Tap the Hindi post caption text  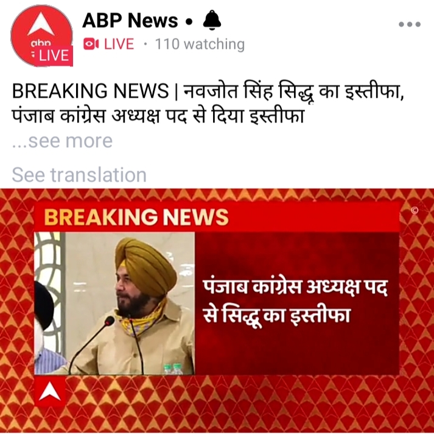coord(208,104)
